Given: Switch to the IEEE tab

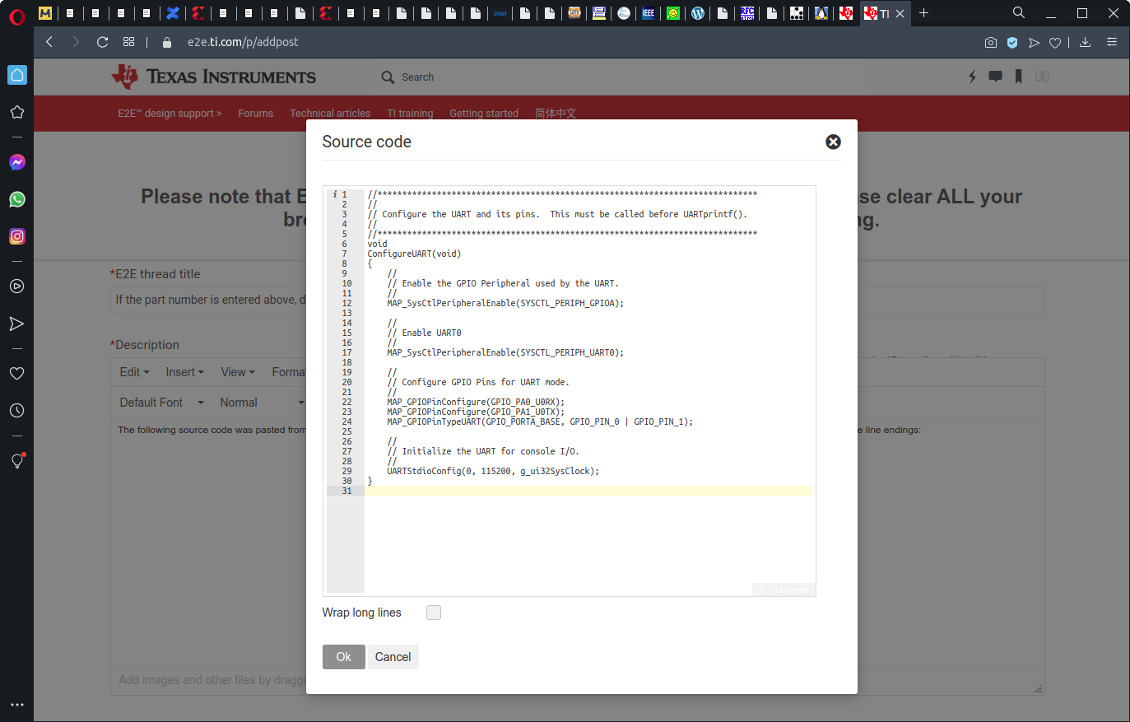Looking at the screenshot, I should point(649,12).
